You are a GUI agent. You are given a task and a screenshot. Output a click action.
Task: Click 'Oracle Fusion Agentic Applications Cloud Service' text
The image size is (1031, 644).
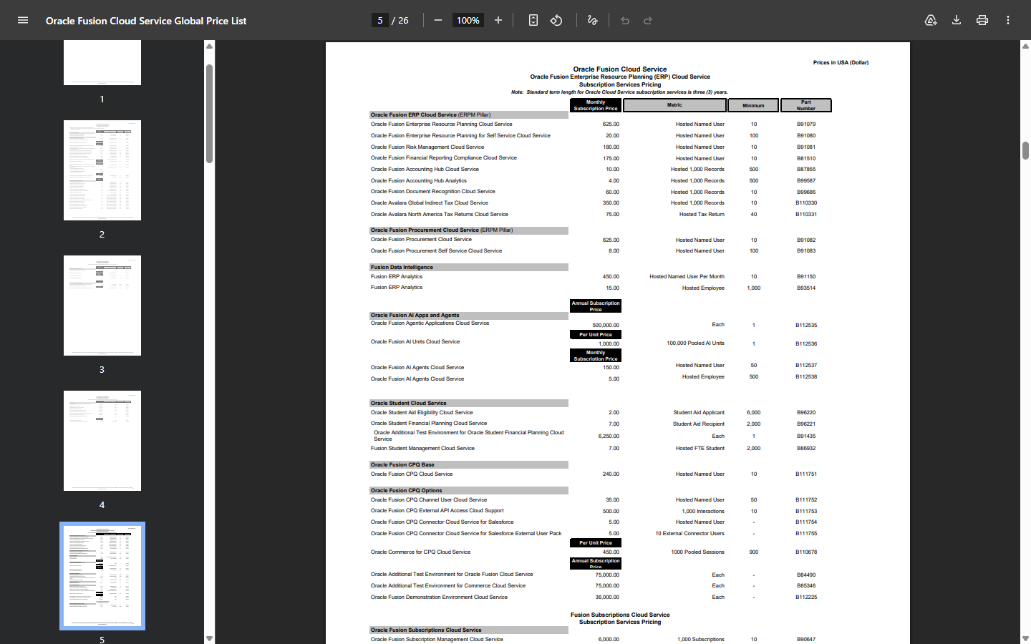tap(430, 323)
